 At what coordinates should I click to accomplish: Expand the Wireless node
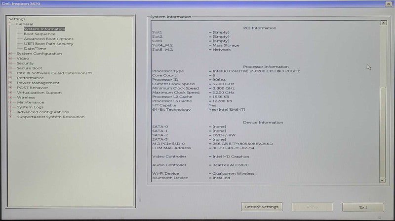[x=10, y=97]
